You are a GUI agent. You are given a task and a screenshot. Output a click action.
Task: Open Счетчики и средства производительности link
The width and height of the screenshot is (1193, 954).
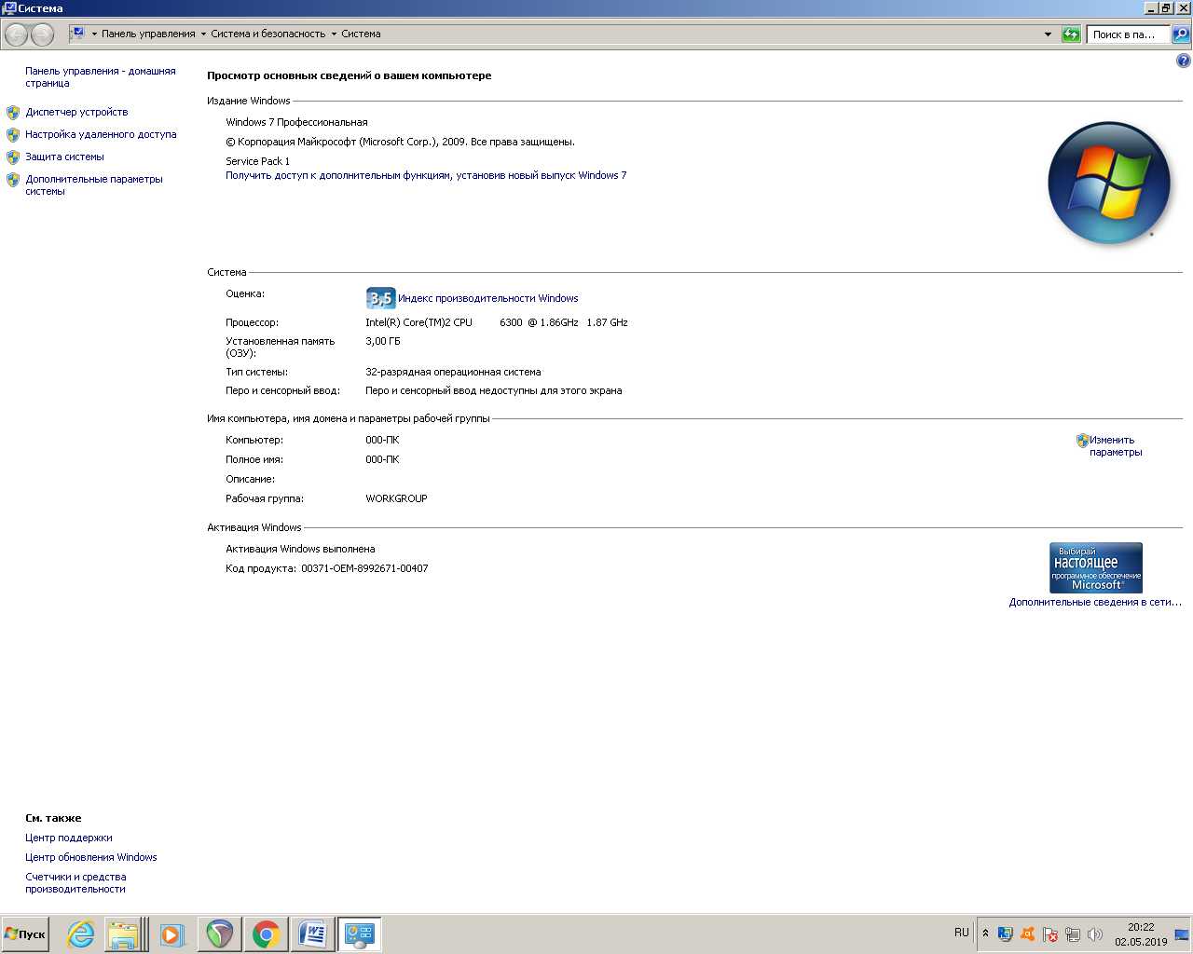(75, 883)
